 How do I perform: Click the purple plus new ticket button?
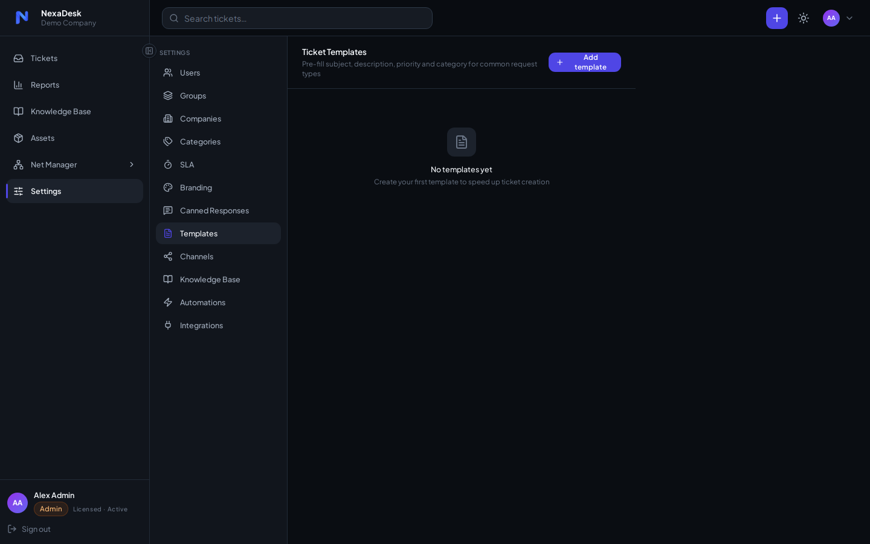[777, 18]
